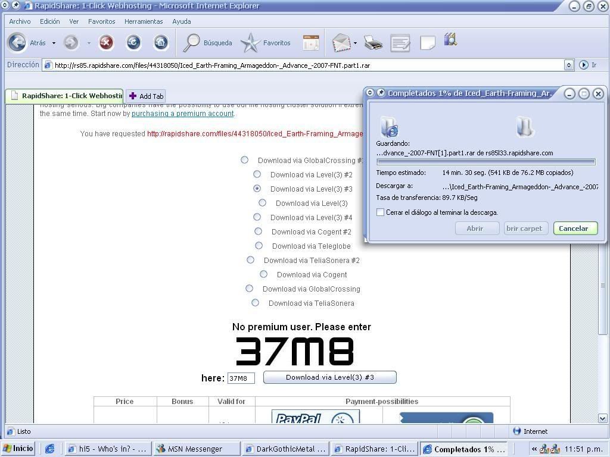Print page with printer icon
Image resolution: width=610 pixels, height=457 pixels.
pyautogui.click(x=374, y=43)
